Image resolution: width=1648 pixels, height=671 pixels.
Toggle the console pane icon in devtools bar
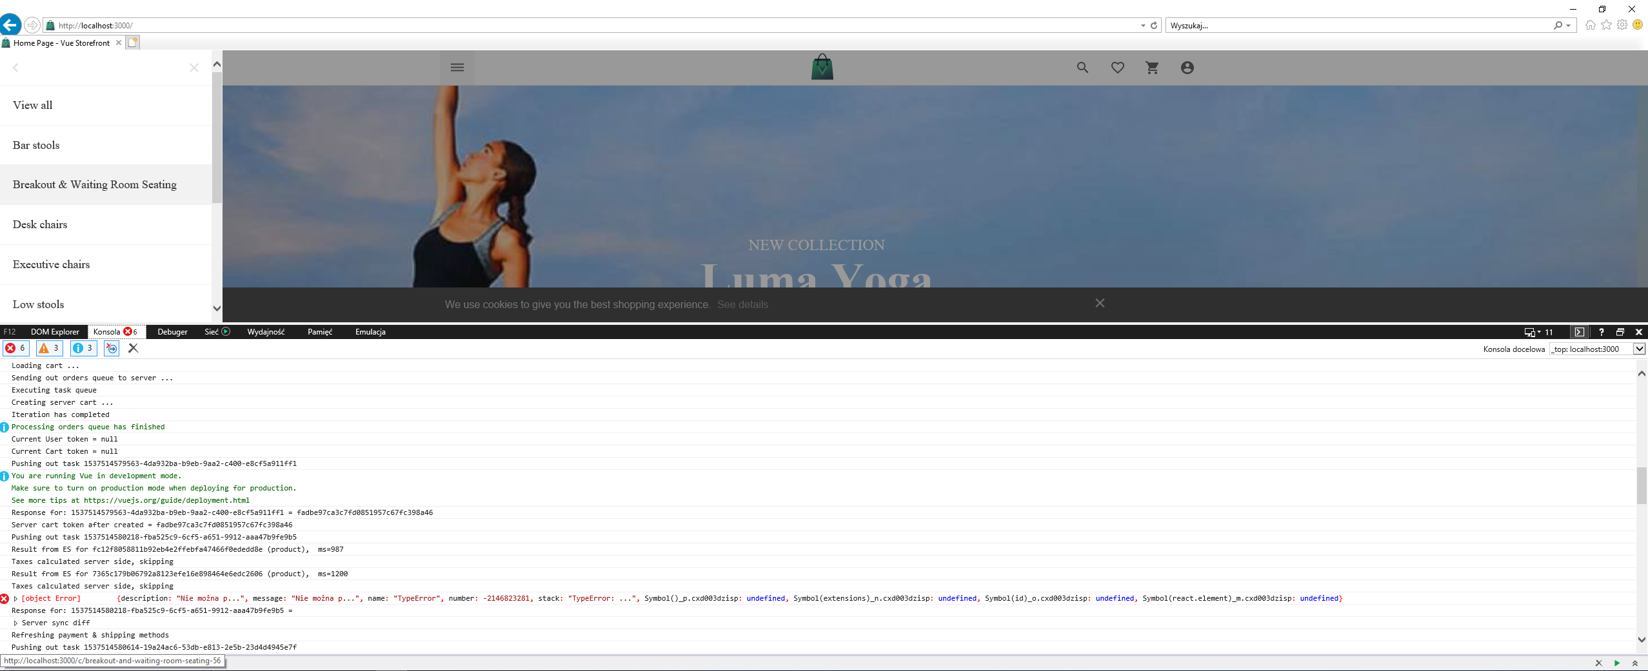click(1579, 332)
